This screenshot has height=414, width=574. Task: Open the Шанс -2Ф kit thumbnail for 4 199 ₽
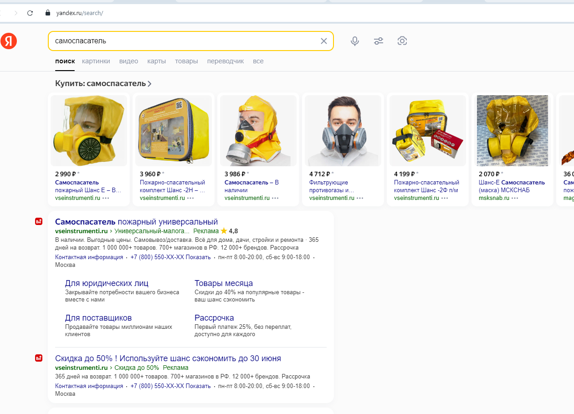(428, 131)
